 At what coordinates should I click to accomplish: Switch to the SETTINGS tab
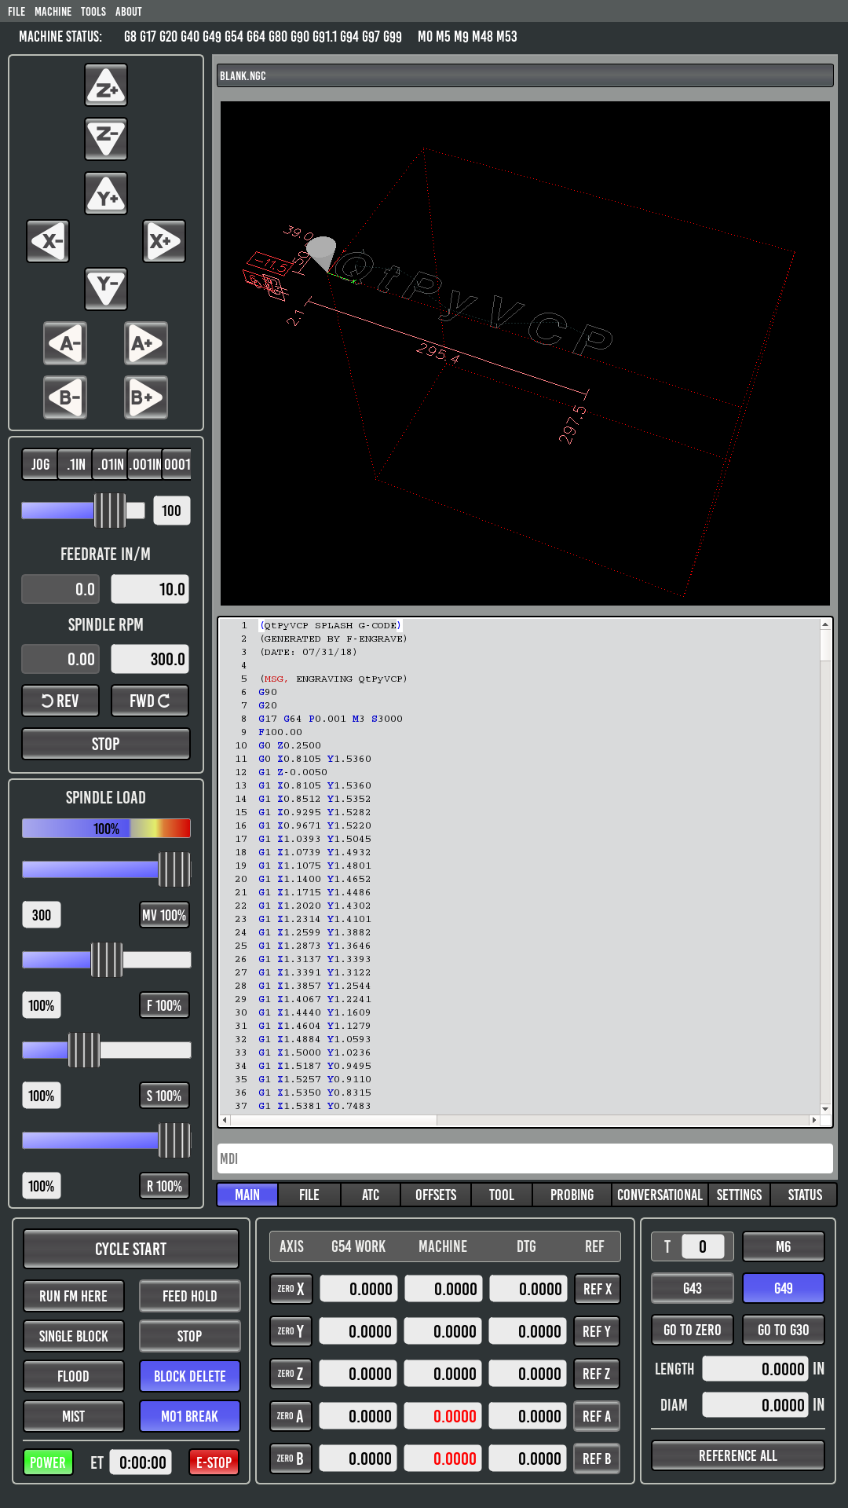pos(739,1195)
